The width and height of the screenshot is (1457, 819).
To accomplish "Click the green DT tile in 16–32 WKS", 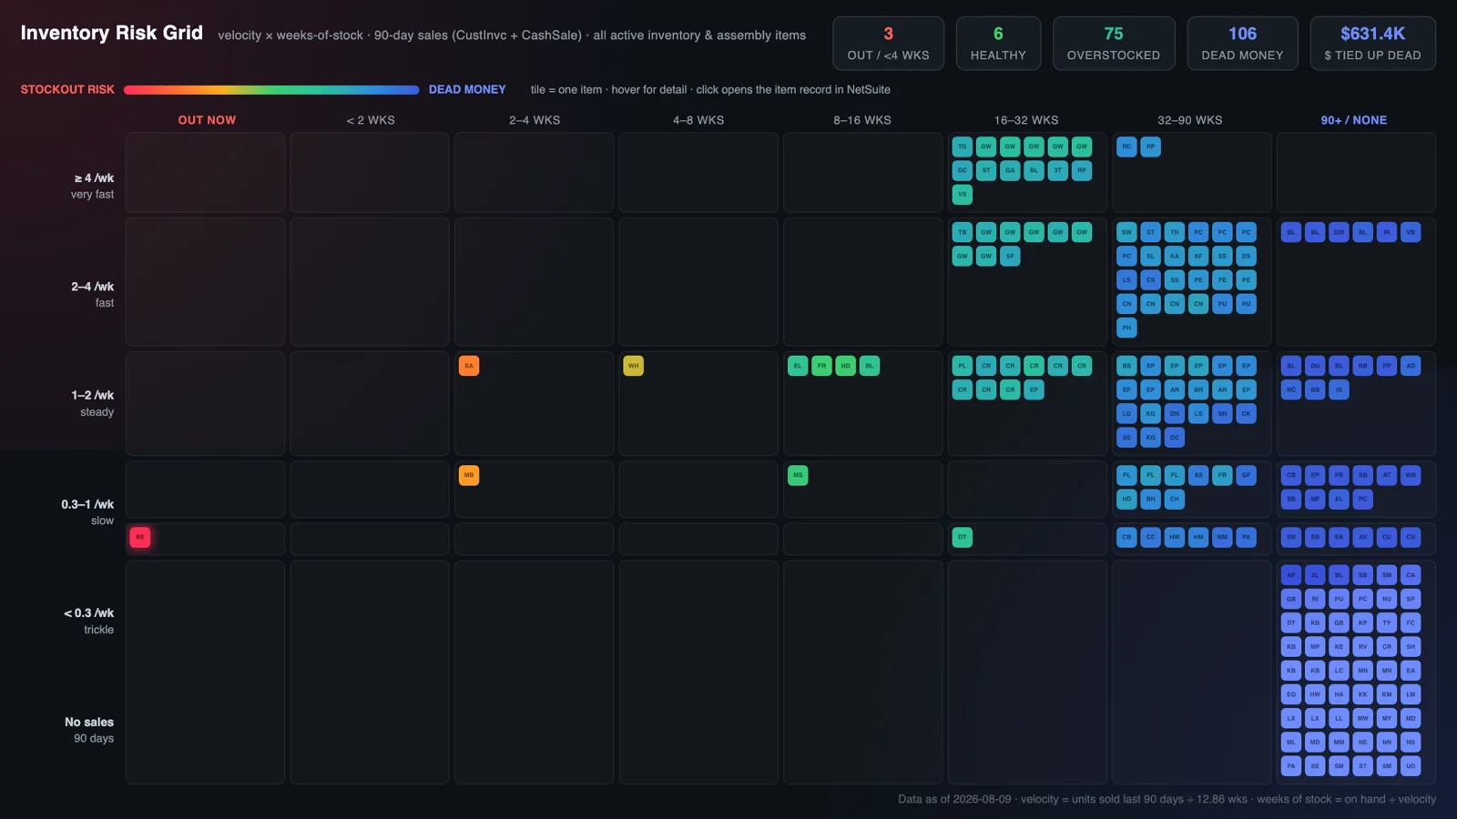I will click(963, 537).
